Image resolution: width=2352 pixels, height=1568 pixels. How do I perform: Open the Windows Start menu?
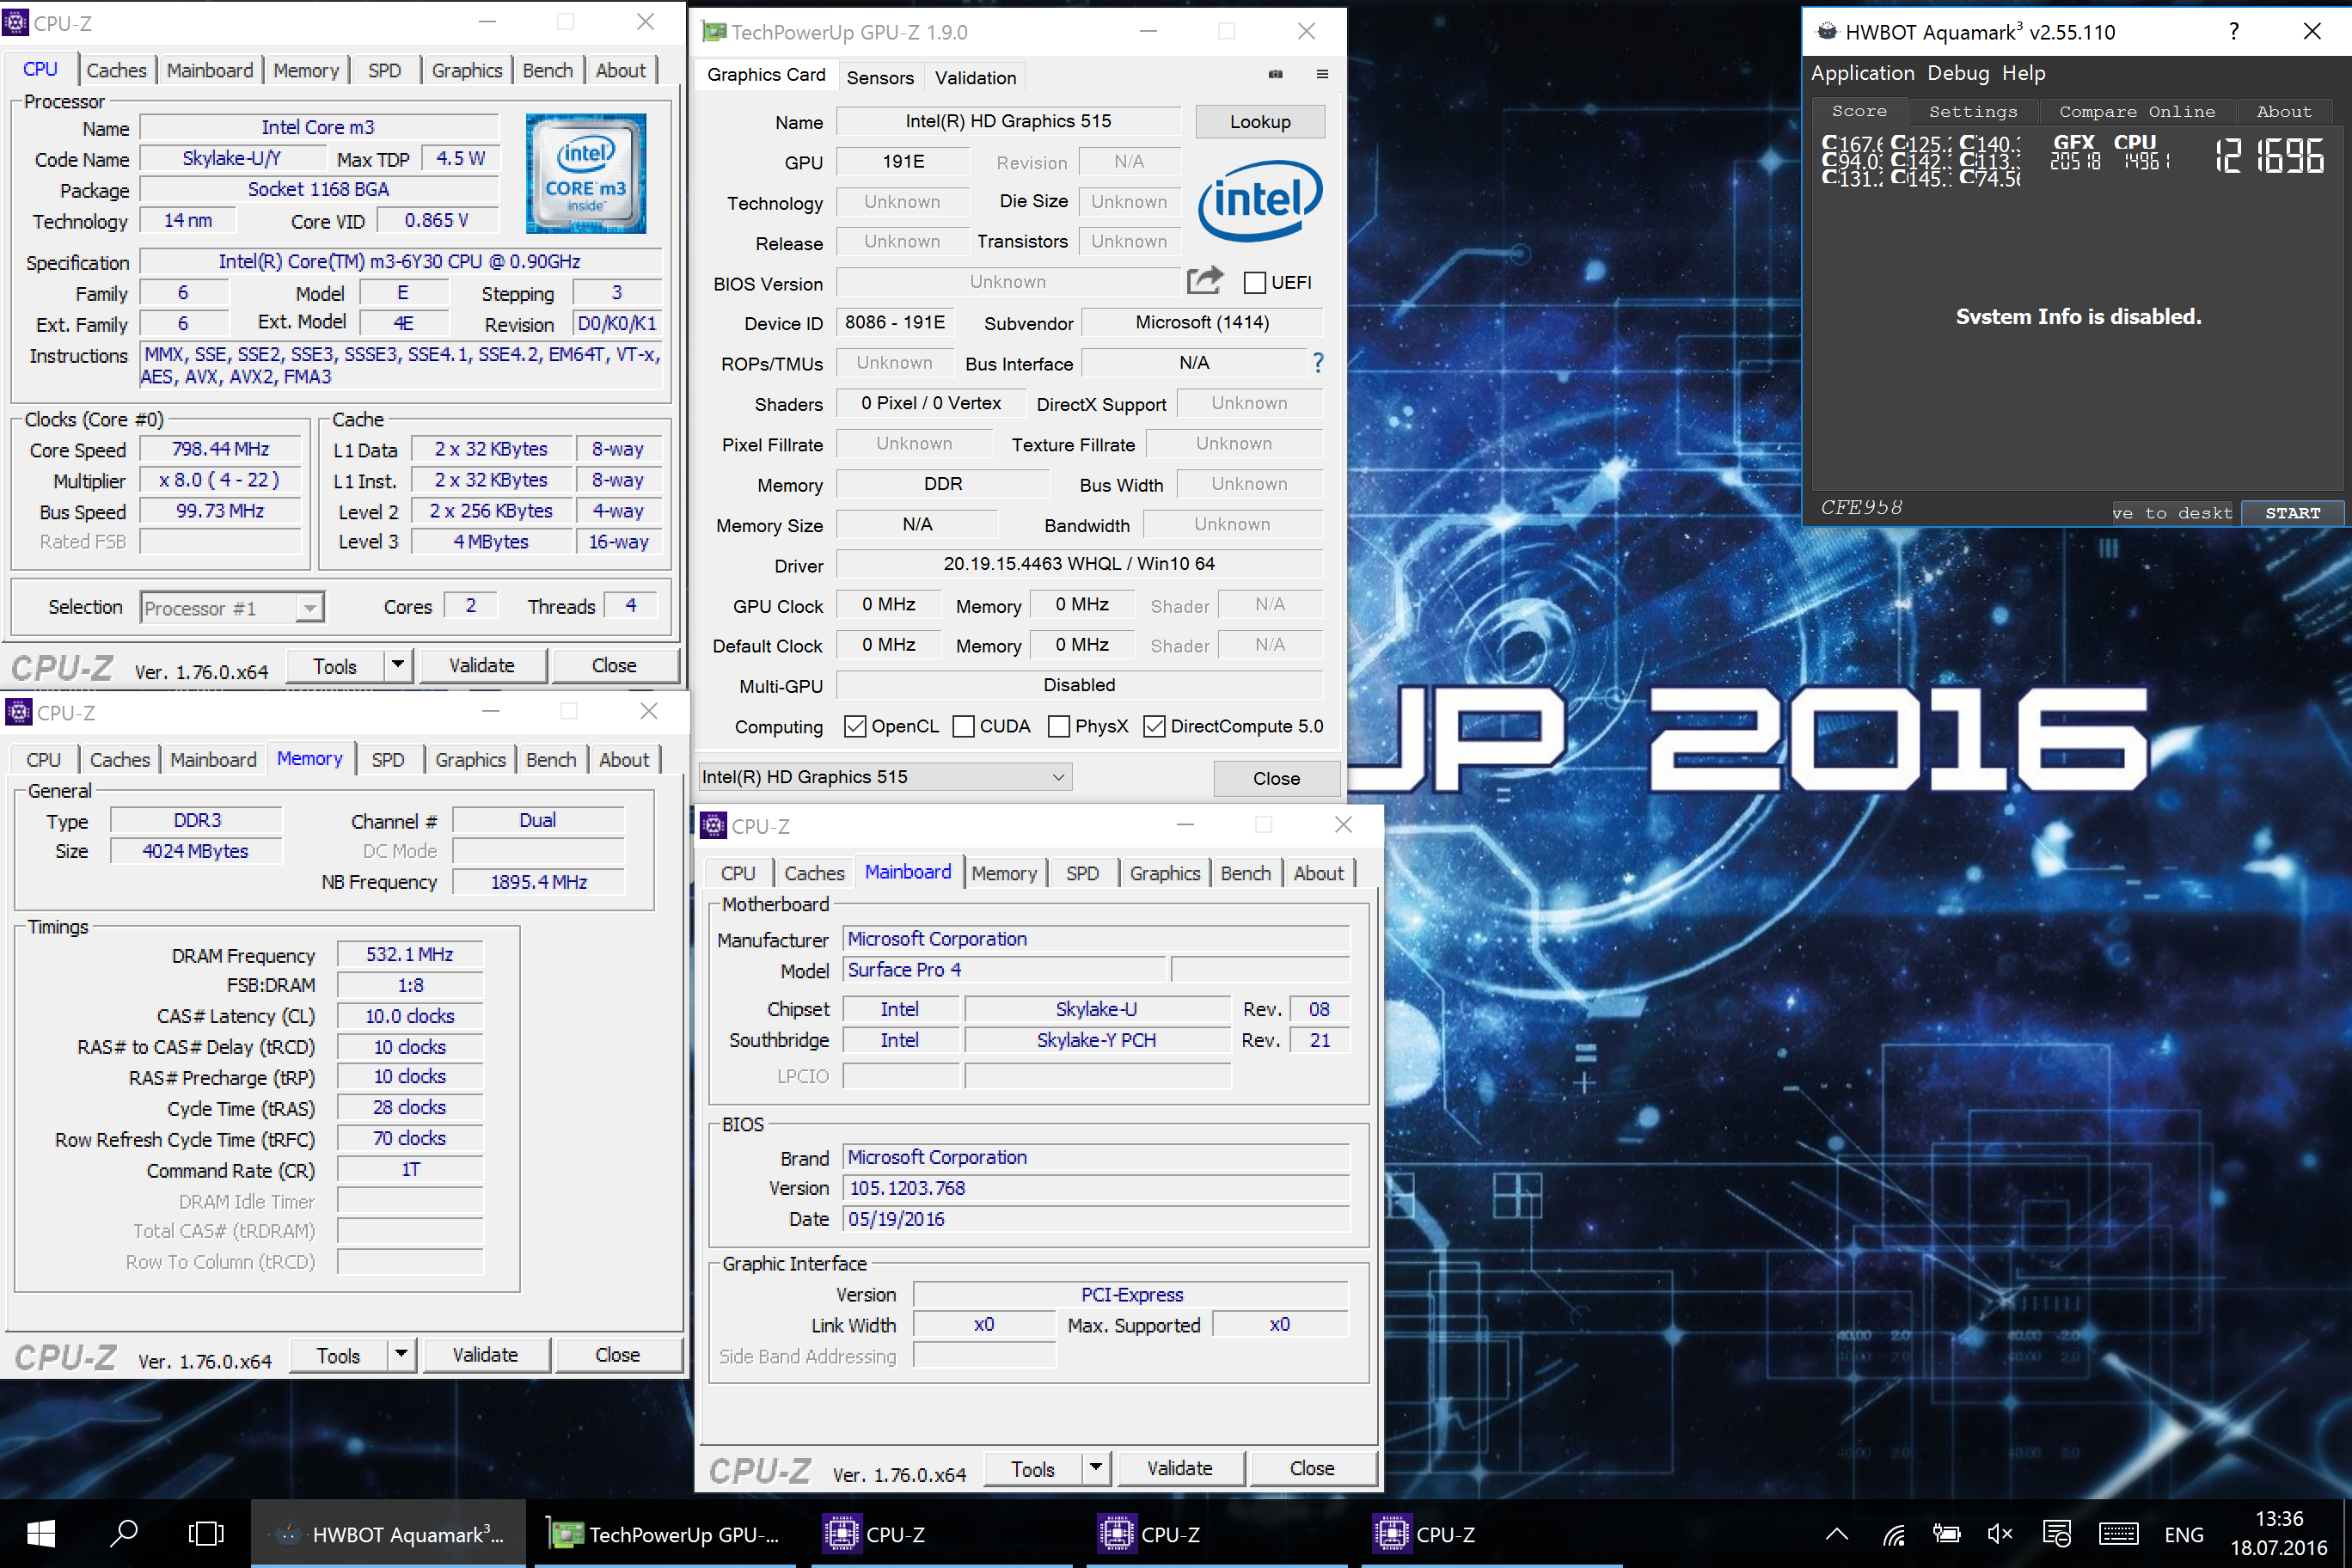click(41, 1534)
